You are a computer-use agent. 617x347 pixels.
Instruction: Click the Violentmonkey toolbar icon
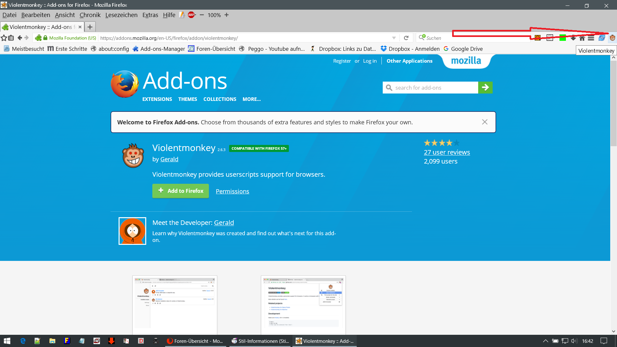[x=613, y=38]
